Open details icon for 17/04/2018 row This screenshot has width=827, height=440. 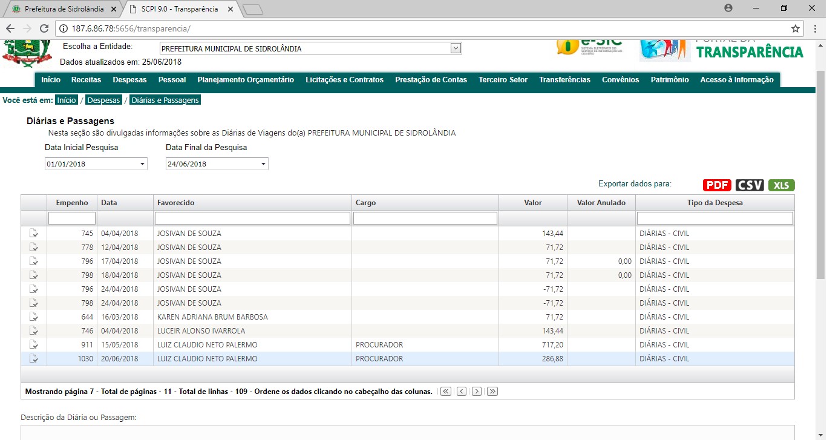34,261
